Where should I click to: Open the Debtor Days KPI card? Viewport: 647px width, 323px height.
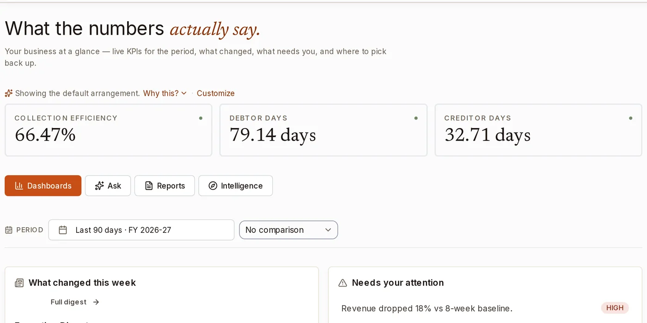(323, 130)
